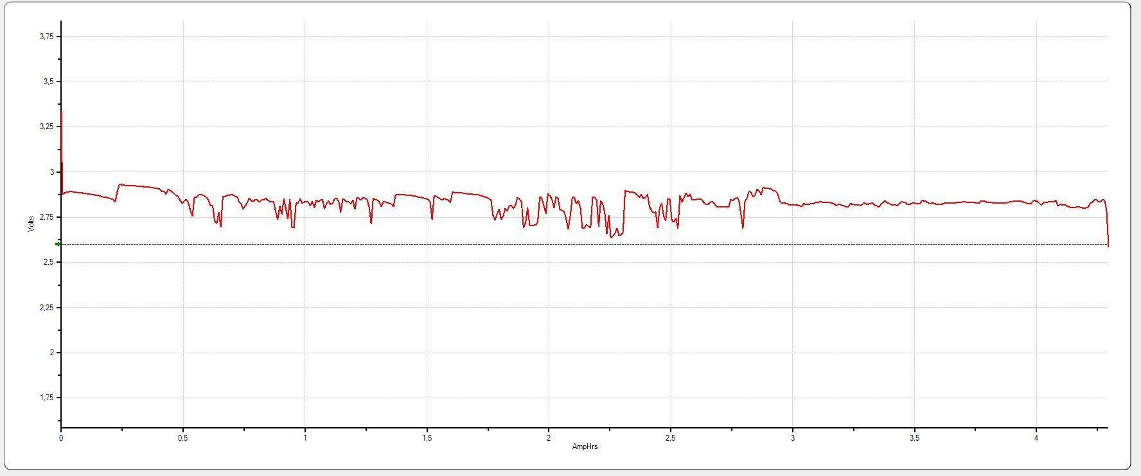Click the '2,25' y-axis label
The width and height of the screenshot is (1141, 476).
tap(46, 308)
